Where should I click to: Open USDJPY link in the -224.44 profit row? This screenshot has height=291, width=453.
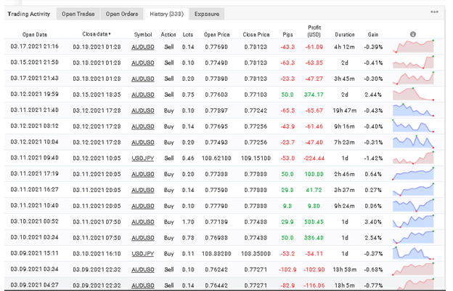tap(143, 159)
